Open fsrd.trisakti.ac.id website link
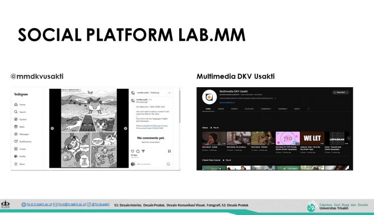The image size is (374, 215). pos(39,204)
